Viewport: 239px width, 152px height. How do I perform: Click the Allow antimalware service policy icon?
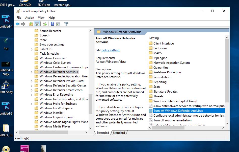pyautogui.click(x=151, y=106)
